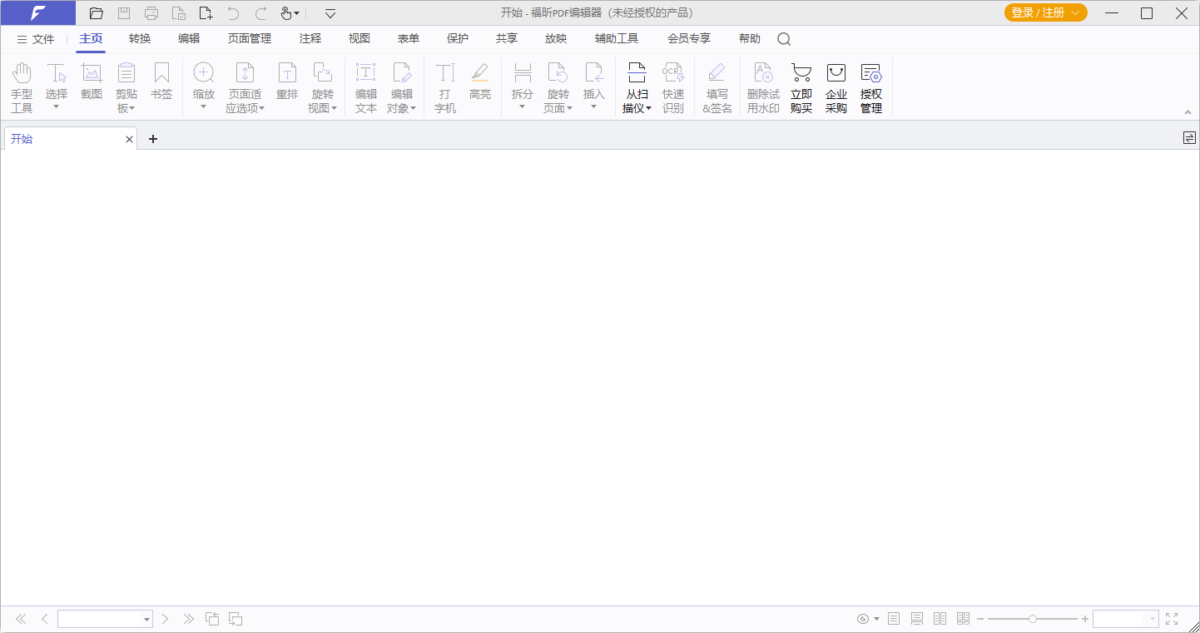1200x633 pixels.
Task: Click 删除试用水印 icon
Action: [762, 86]
